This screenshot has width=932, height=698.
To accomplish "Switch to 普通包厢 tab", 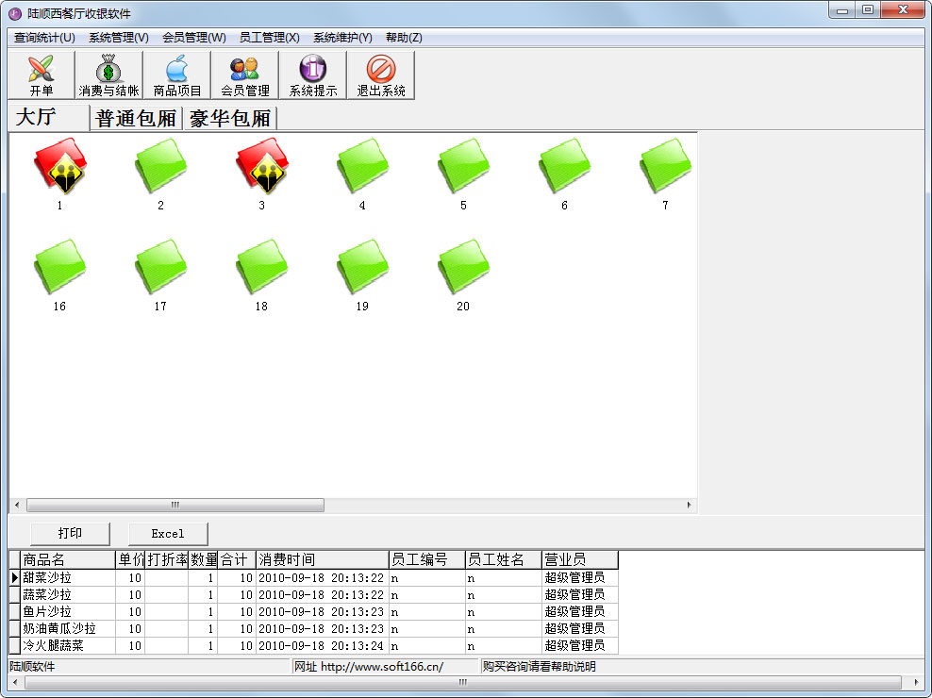I will click(136, 118).
